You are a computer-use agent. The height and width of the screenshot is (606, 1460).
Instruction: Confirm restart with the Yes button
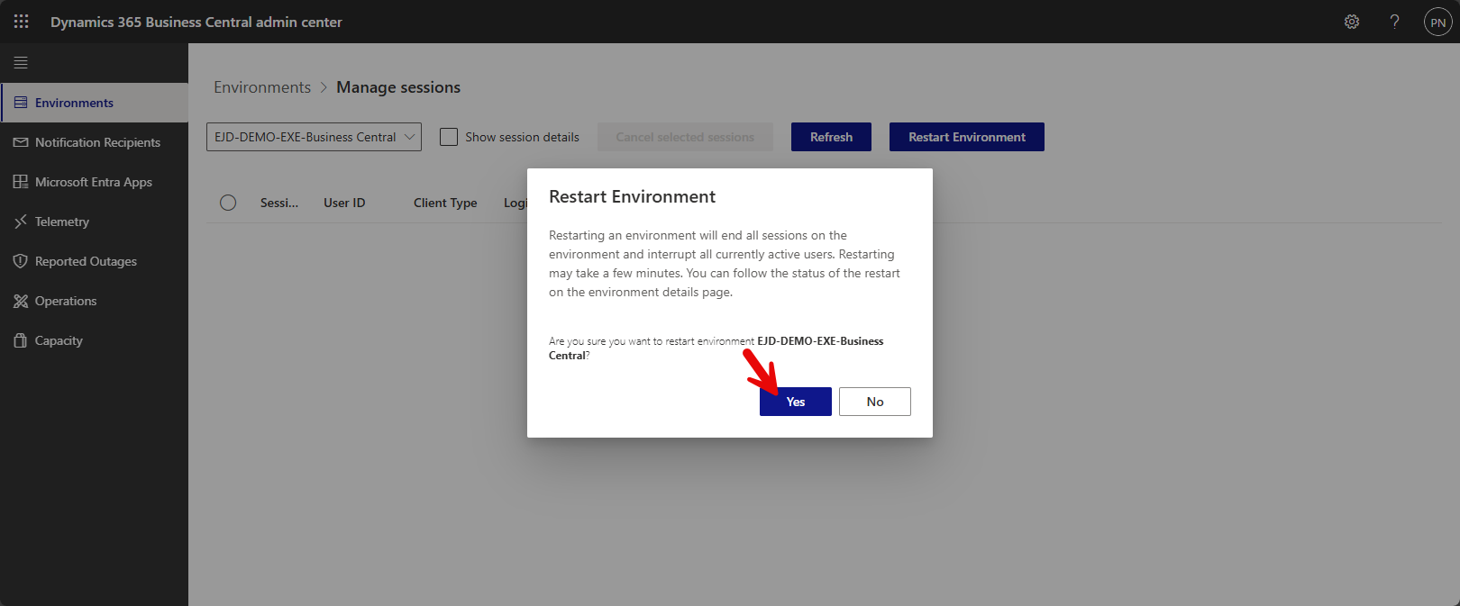click(796, 402)
